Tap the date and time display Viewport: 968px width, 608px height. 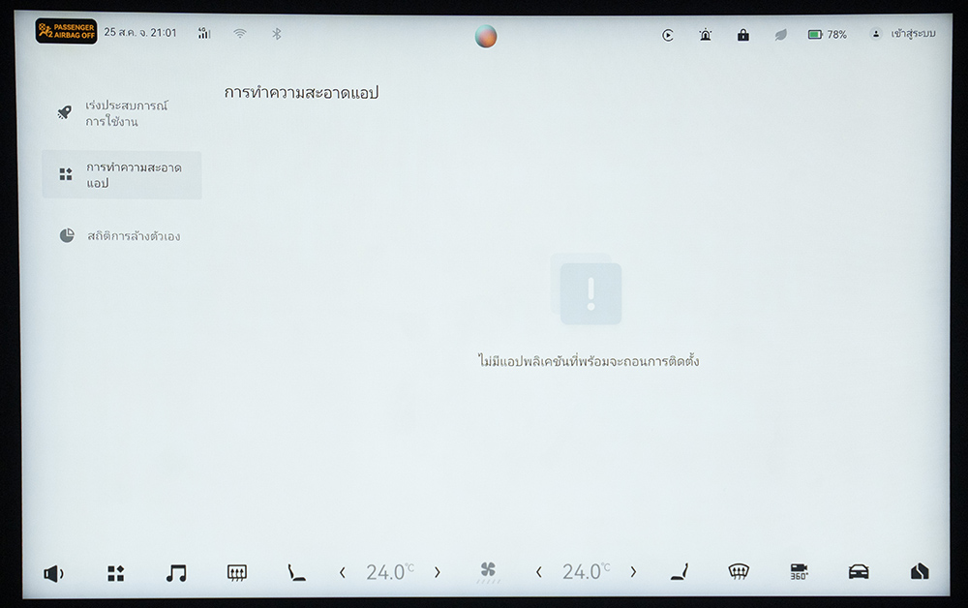pos(140,33)
